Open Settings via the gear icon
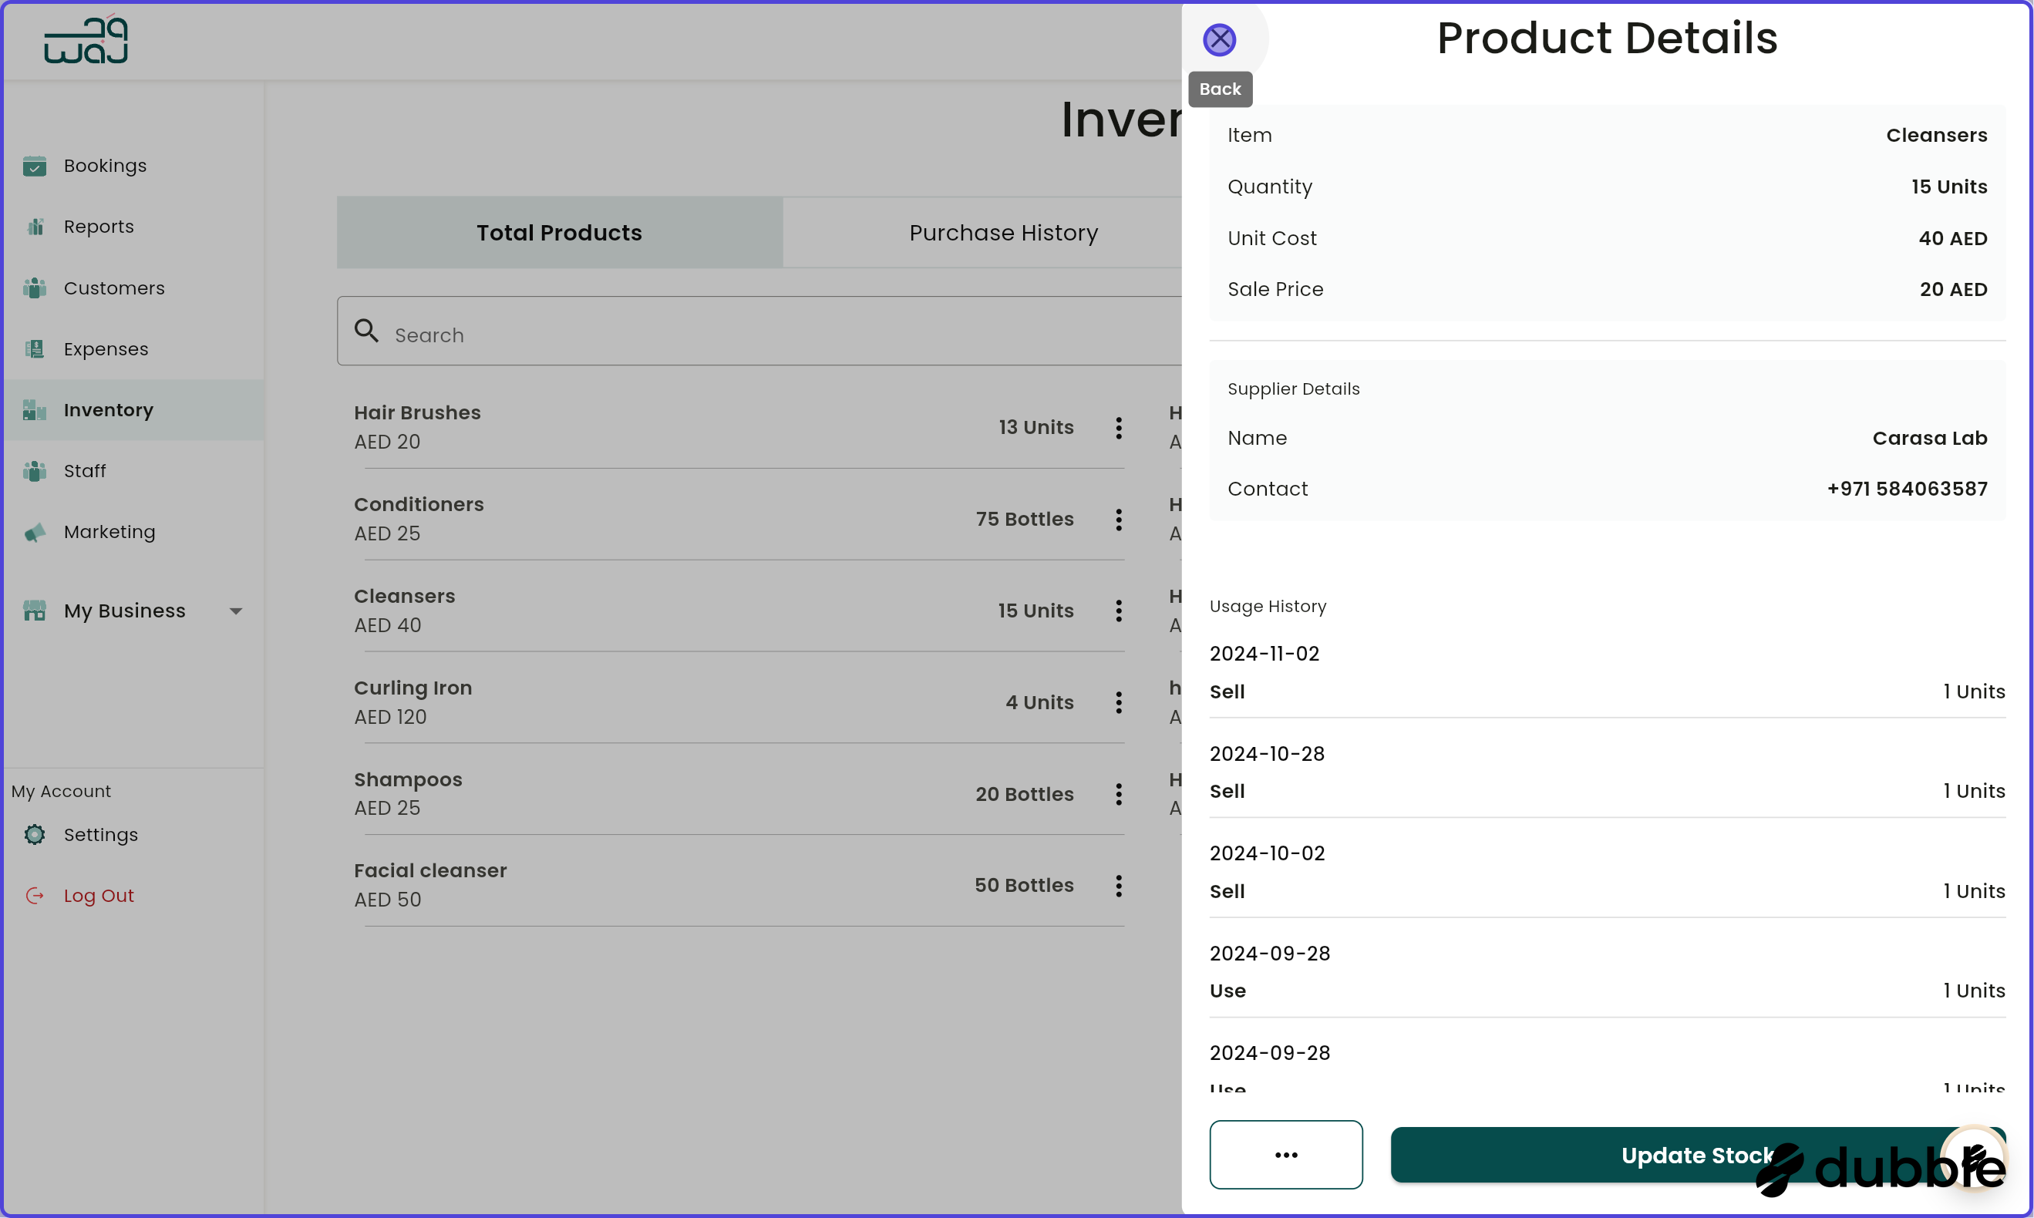 click(x=35, y=834)
